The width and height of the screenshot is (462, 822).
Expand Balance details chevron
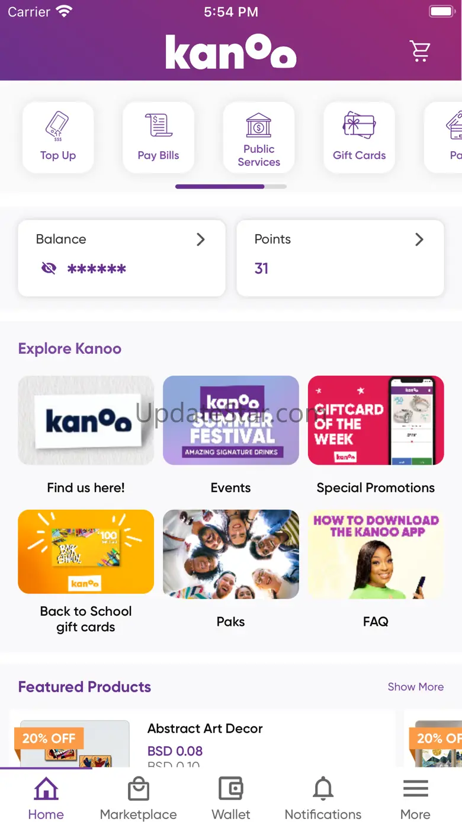tap(201, 239)
